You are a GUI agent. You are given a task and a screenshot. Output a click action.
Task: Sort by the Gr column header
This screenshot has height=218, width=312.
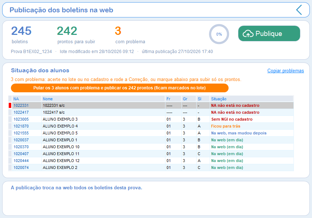(x=189, y=99)
